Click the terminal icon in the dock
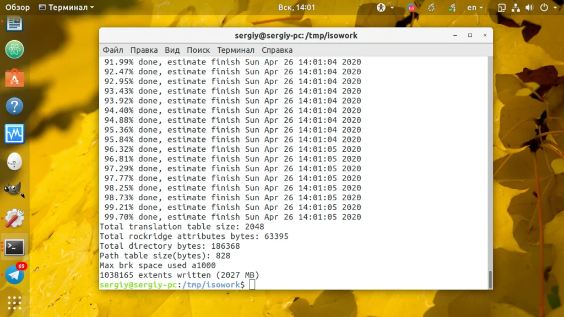This screenshot has height=317, width=564. [14, 247]
